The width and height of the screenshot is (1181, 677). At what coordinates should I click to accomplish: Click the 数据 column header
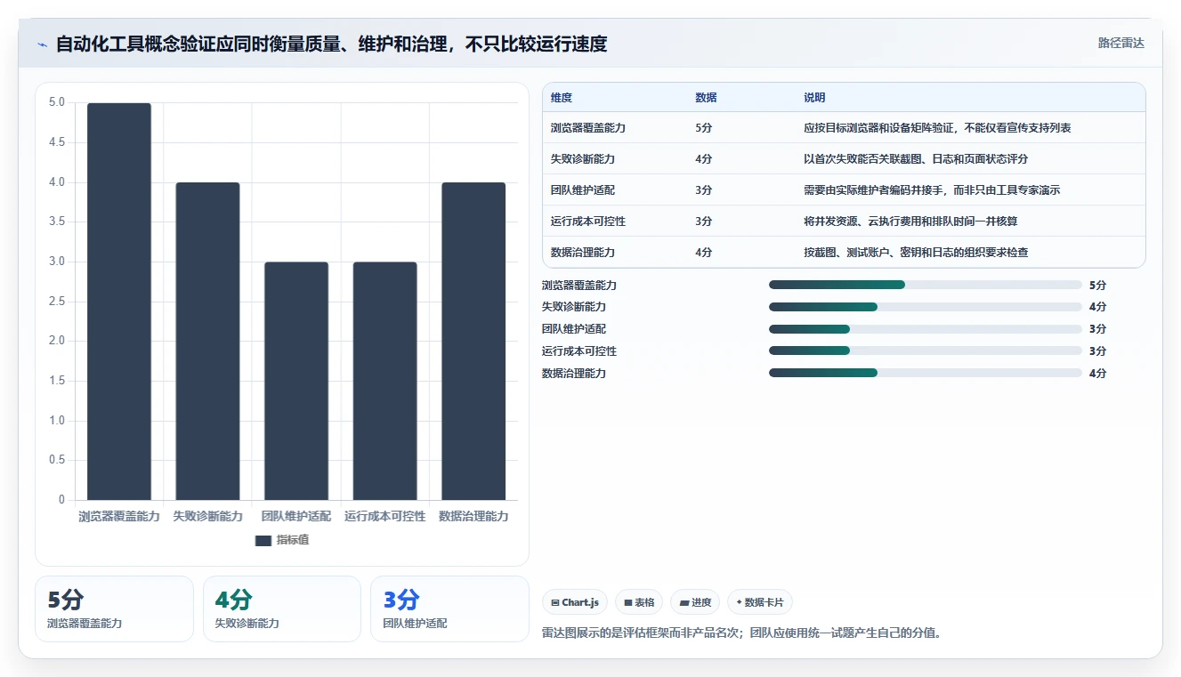[706, 98]
